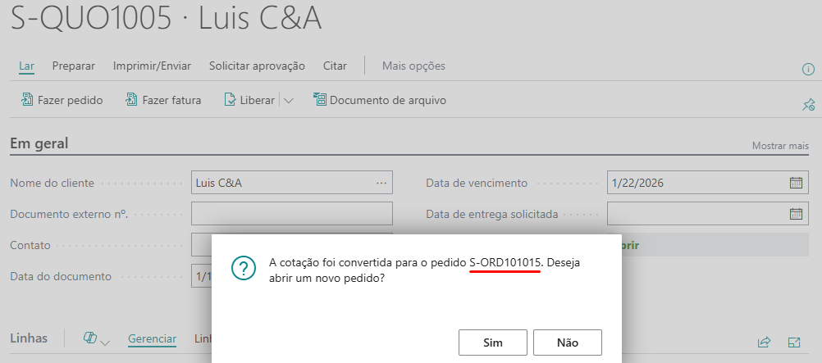Click the Liberar action
Image resolution: width=822 pixels, height=363 pixels.
tap(249, 101)
